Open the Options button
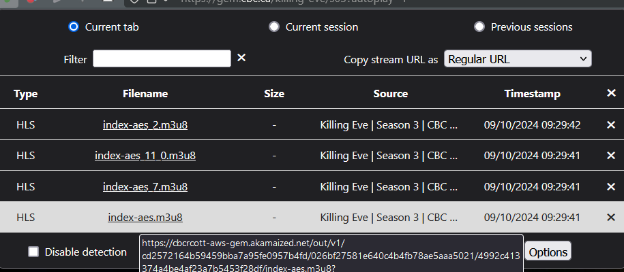Screen dimensions: 624x272 (548, 252)
